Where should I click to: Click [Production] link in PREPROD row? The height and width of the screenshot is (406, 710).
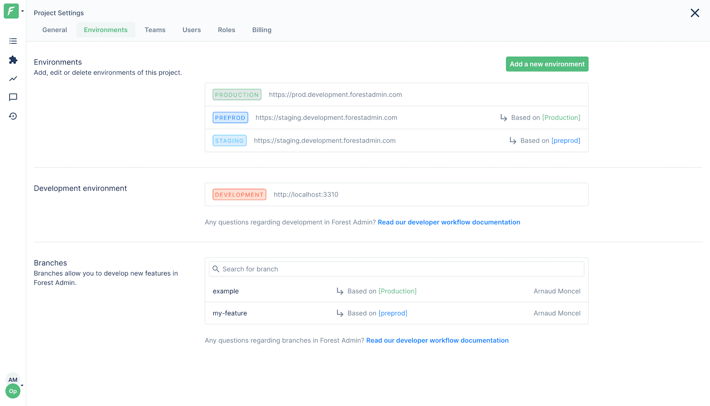(561, 118)
